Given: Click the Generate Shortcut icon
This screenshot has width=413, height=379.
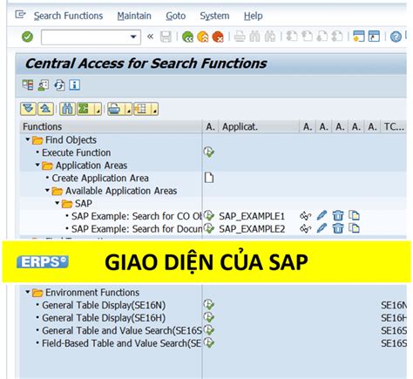Looking at the screenshot, I should [x=374, y=37].
